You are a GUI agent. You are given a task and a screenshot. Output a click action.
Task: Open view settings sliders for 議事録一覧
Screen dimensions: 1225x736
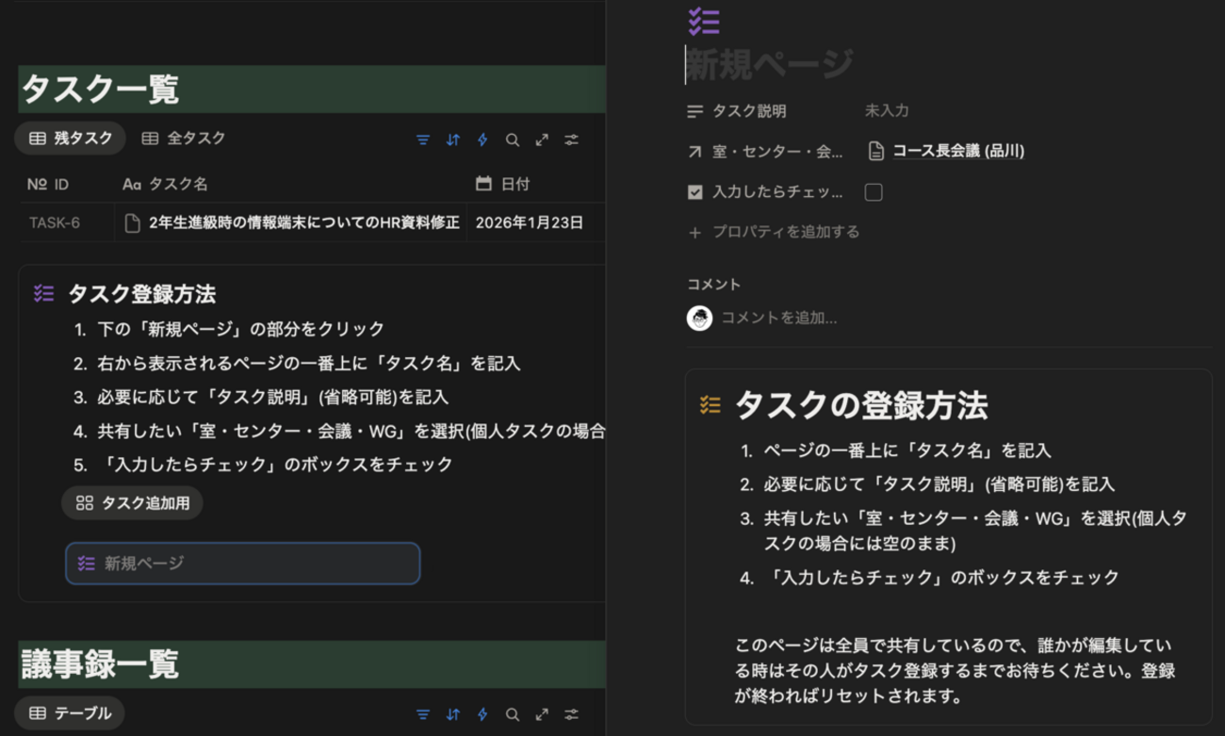pos(572,713)
